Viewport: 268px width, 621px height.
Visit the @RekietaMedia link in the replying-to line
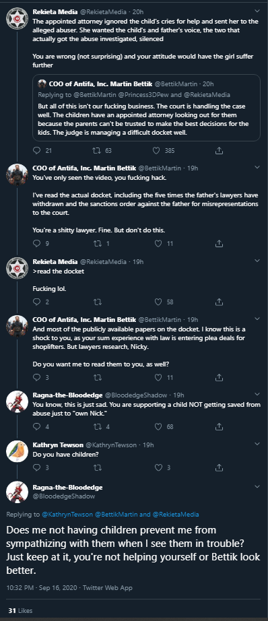[x=176, y=515]
